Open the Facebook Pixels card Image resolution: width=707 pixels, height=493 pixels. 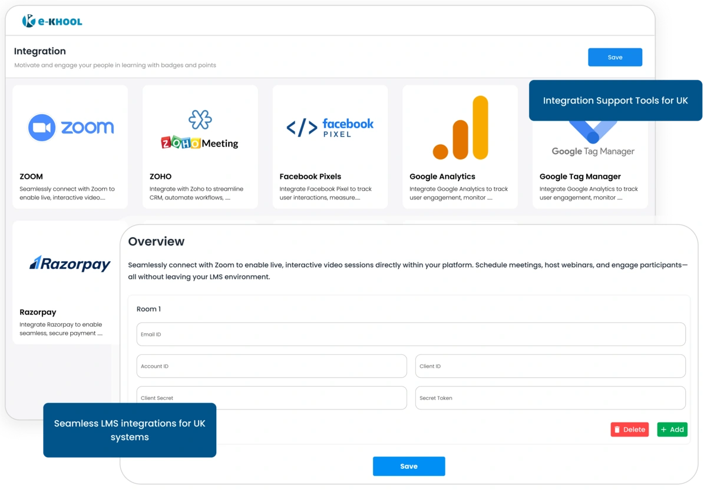[x=329, y=146]
